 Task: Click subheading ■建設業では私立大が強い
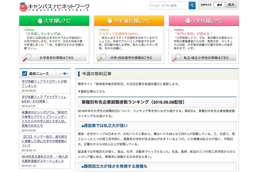pos(104,126)
